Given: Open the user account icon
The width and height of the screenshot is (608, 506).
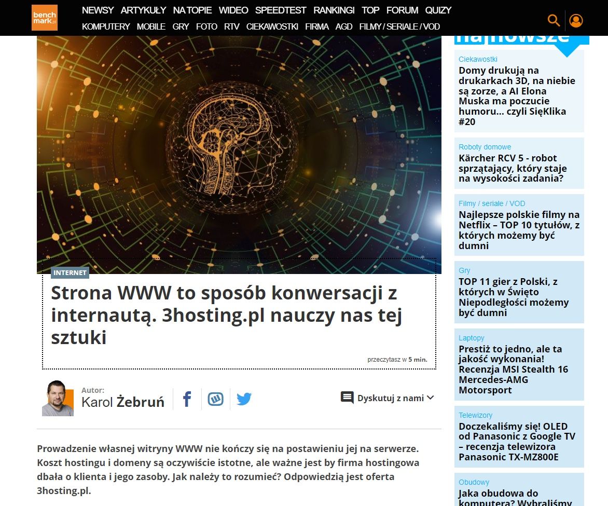Looking at the screenshot, I should pos(576,21).
